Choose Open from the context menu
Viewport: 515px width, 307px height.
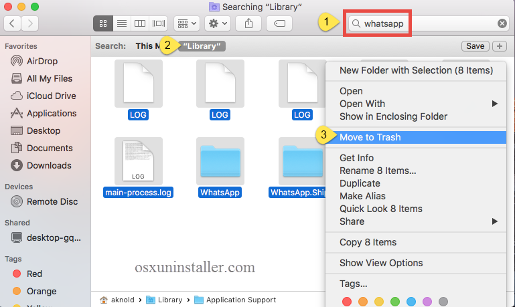tap(416, 91)
